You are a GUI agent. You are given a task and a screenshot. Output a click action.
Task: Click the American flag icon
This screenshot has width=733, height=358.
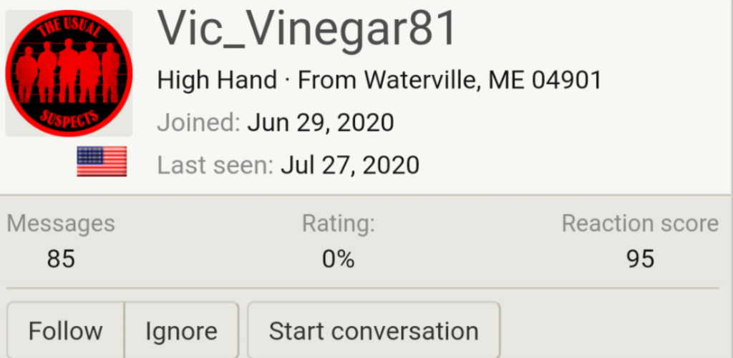[x=102, y=161]
